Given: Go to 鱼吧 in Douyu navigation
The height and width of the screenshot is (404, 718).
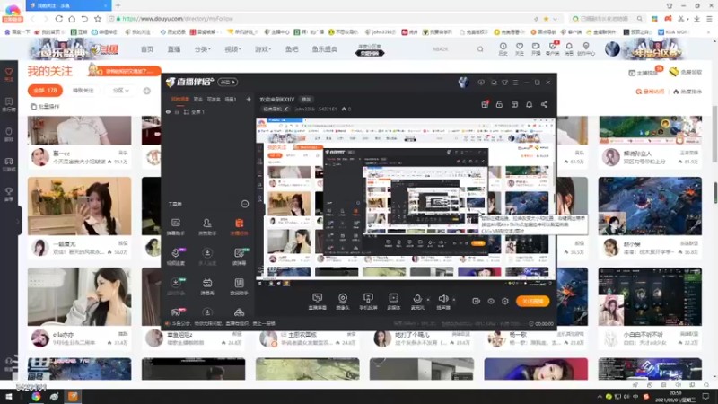Looking at the screenshot, I should (x=292, y=49).
